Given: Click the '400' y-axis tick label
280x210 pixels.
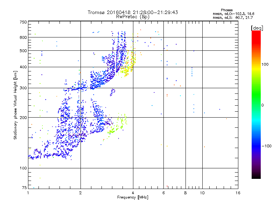Looking at the screenshot, I should [x=23, y=67].
